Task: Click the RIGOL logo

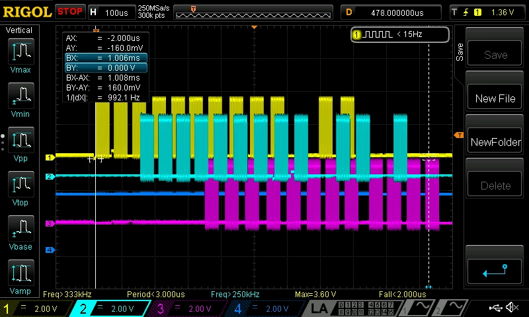Action: [x=27, y=12]
